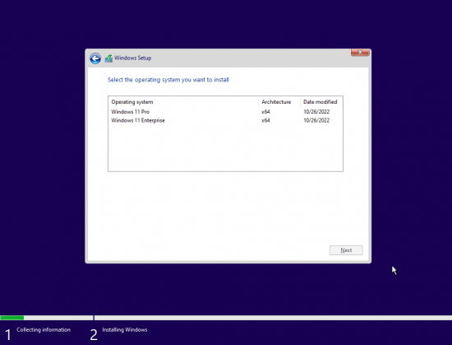Image resolution: width=452 pixels, height=345 pixels.
Task: Select Windows 11 Pro in the list
Action: tap(225, 112)
